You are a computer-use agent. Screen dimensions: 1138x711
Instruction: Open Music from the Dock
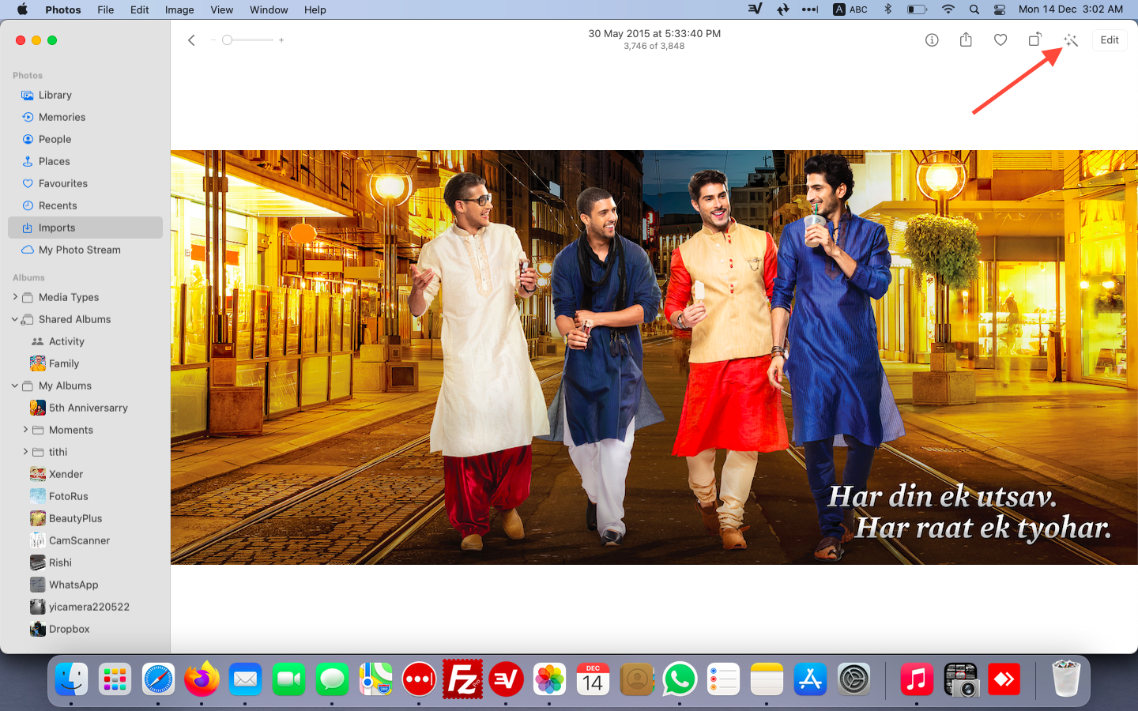click(917, 679)
